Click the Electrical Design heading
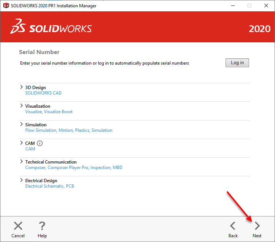The height and width of the screenshot is (242, 275). [41, 181]
